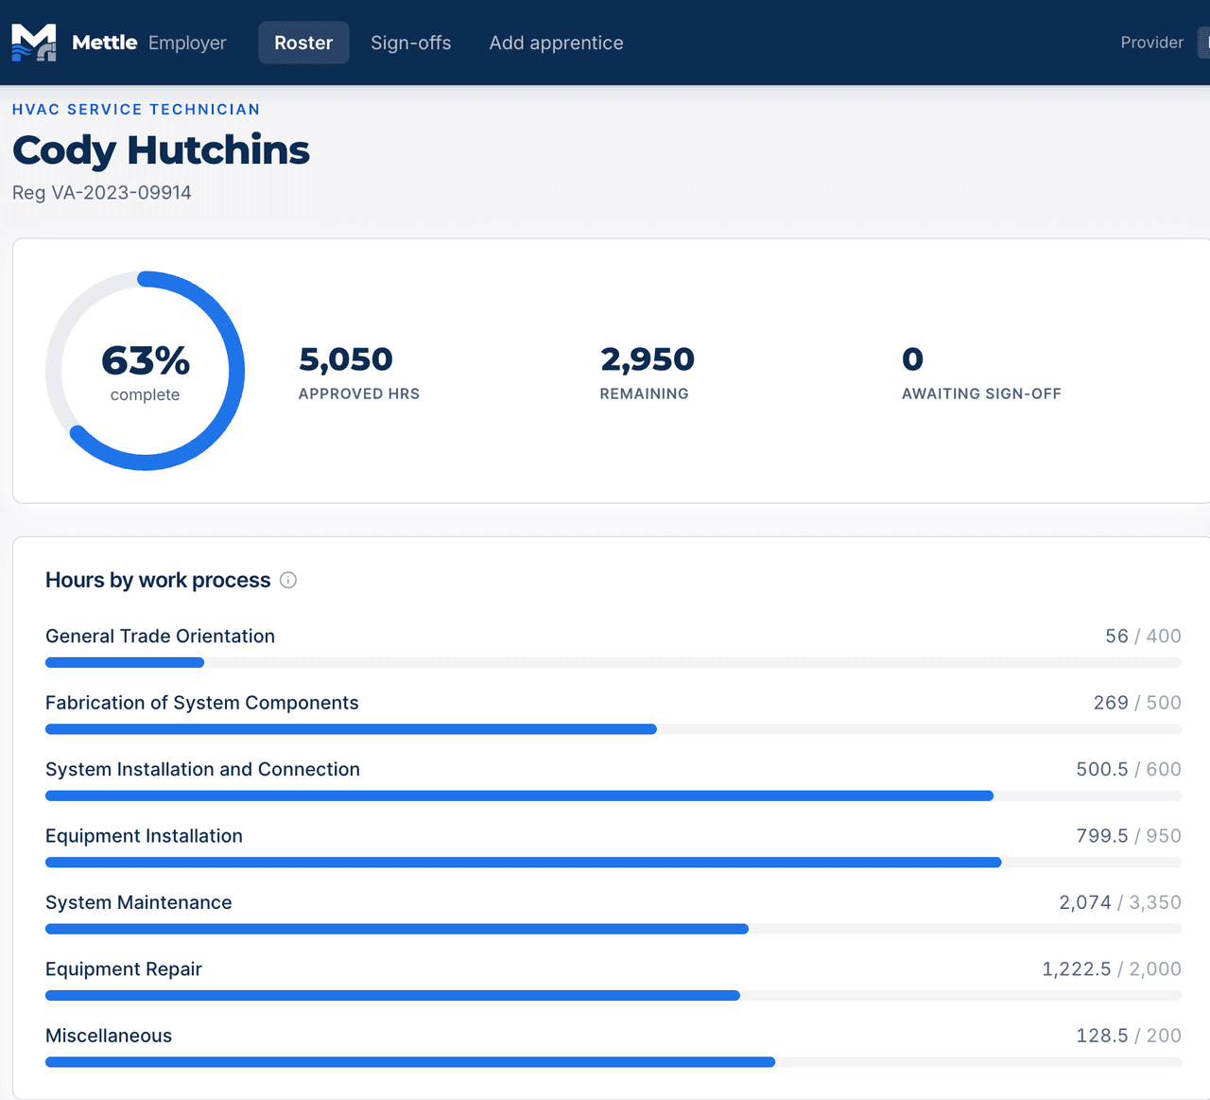Image resolution: width=1210 pixels, height=1100 pixels.
Task: Click the General Trade Orientation progress bar
Action: point(614,662)
